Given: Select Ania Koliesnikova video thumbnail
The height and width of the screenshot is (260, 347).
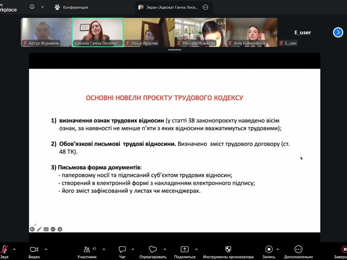Looking at the screenshot, I should click(x=252, y=32).
